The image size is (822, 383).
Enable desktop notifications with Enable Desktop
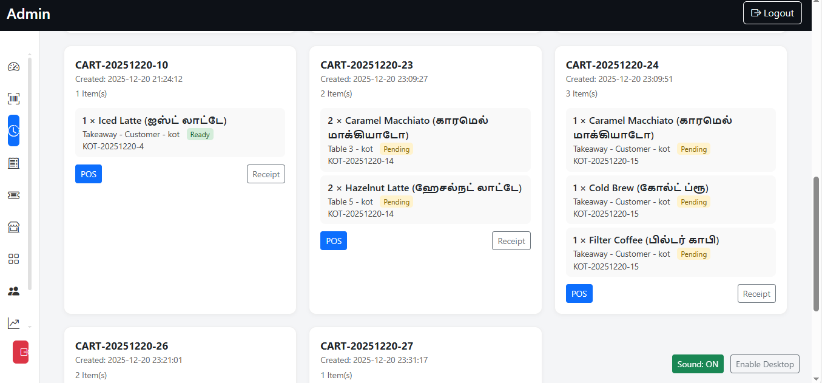[x=764, y=364]
